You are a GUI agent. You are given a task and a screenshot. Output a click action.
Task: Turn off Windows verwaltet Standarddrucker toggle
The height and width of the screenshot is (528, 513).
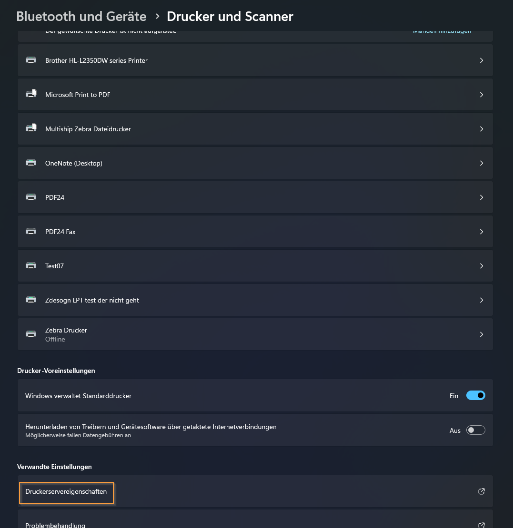[475, 395]
